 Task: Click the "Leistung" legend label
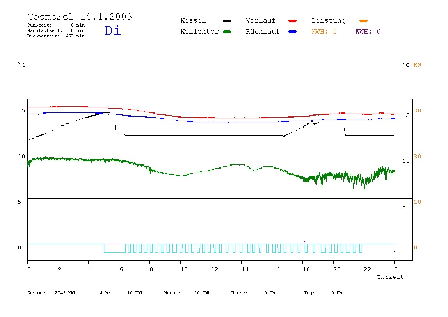[329, 21]
